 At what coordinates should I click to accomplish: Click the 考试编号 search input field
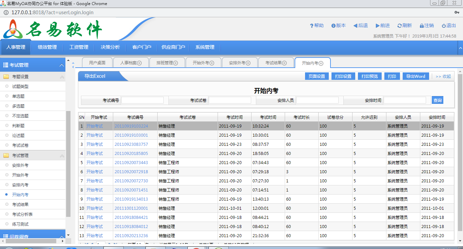coord(142,100)
